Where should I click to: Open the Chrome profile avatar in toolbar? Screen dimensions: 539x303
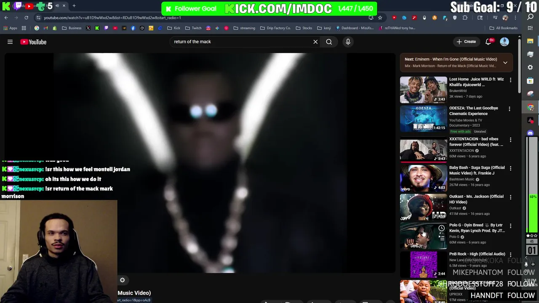coord(505,18)
